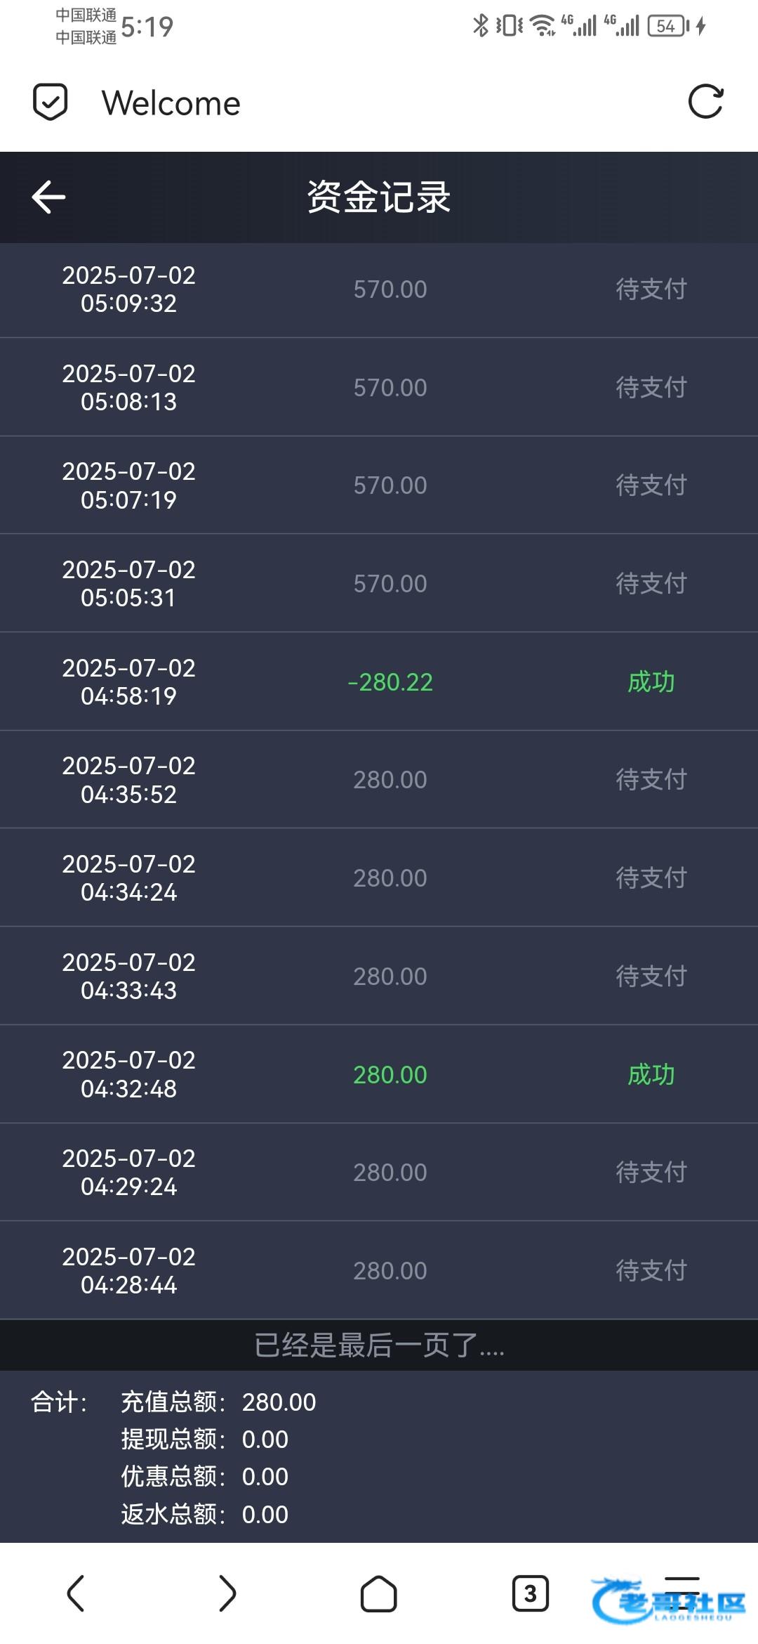Tap the 已经是最后一页了 footer notice
This screenshot has width=758, height=1644.
click(x=379, y=1345)
